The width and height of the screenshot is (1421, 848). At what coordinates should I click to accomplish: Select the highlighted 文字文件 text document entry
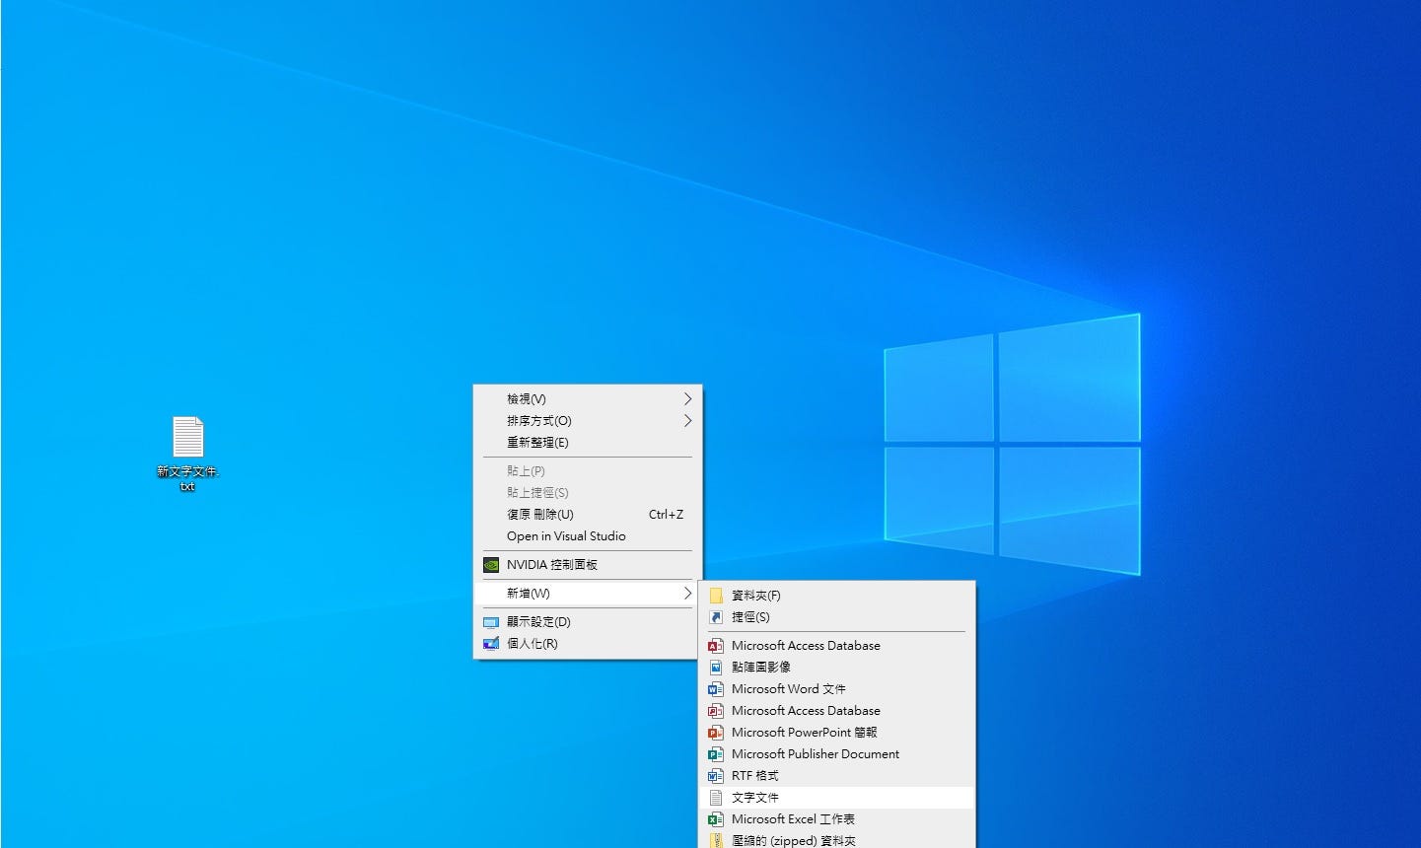tap(837, 798)
